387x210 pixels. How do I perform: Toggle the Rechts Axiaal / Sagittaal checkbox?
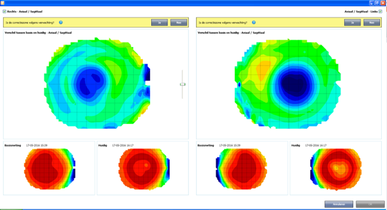[4, 12]
